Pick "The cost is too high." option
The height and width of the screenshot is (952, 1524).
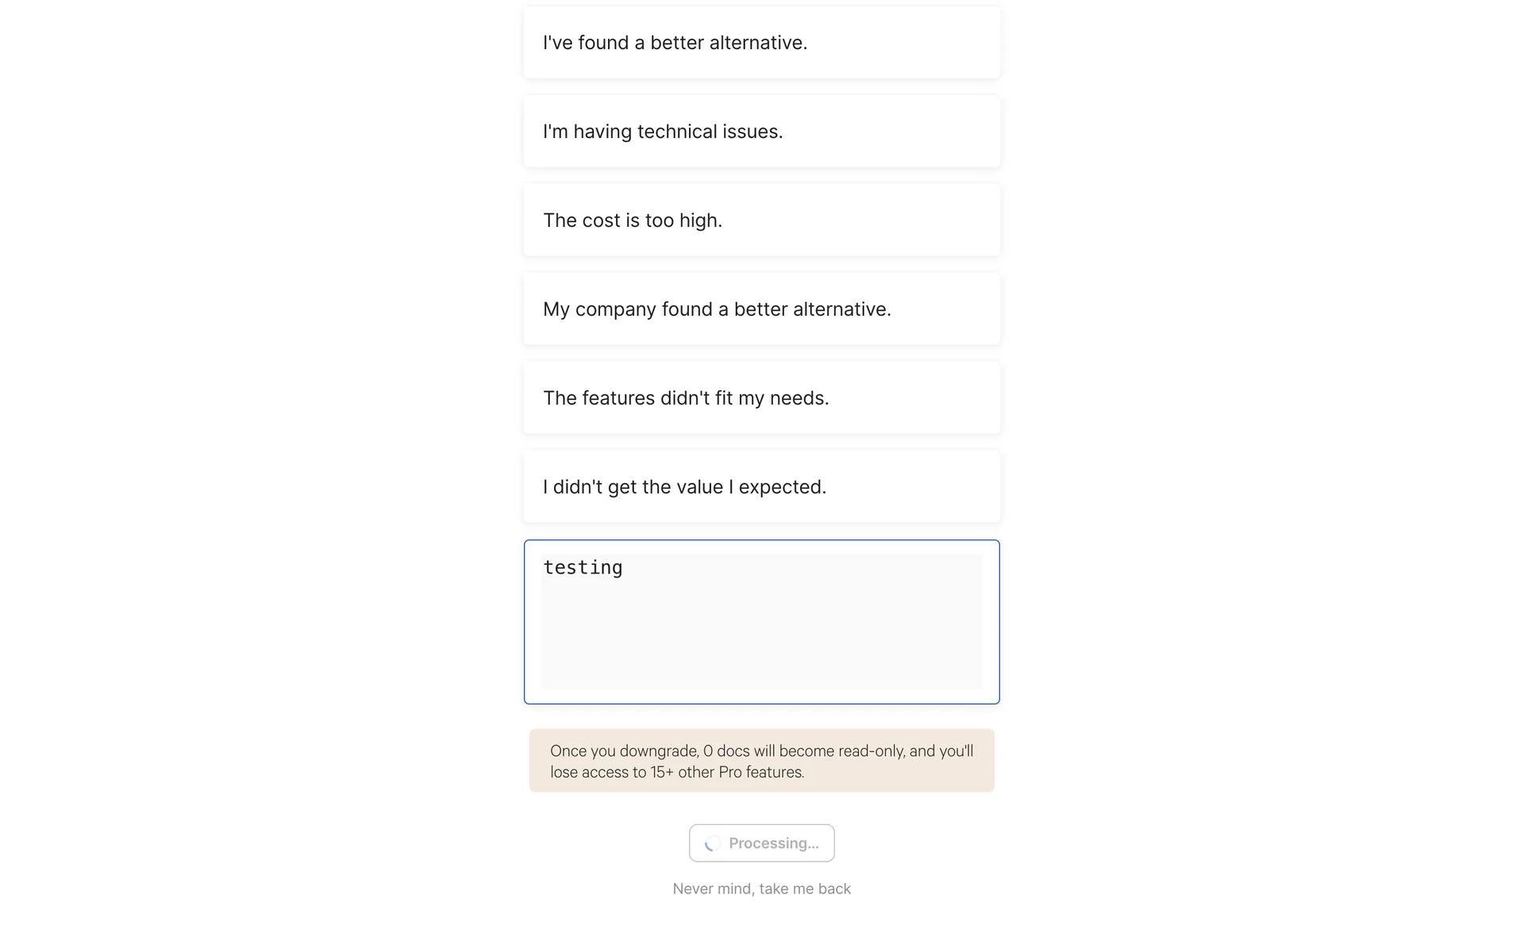tap(762, 221)
